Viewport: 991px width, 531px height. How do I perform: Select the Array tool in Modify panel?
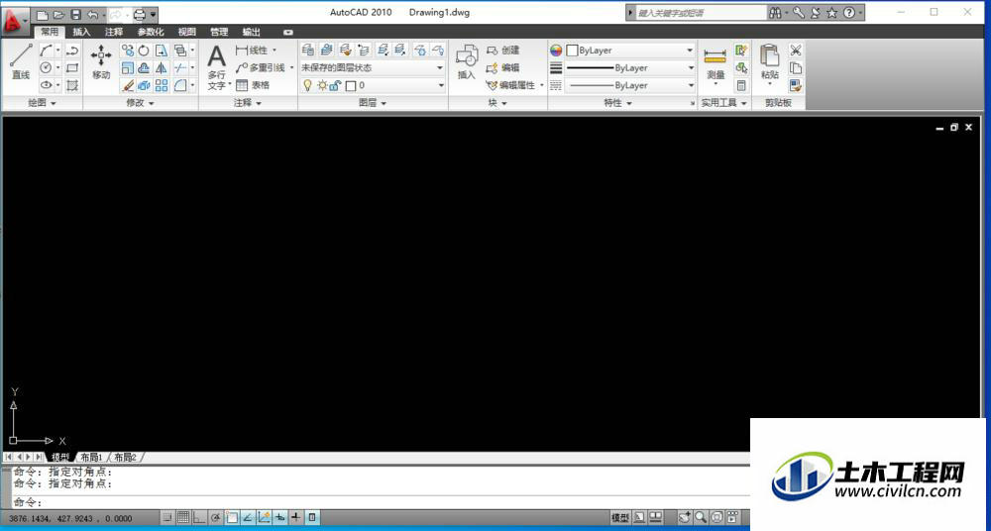[x=162, y=85]
